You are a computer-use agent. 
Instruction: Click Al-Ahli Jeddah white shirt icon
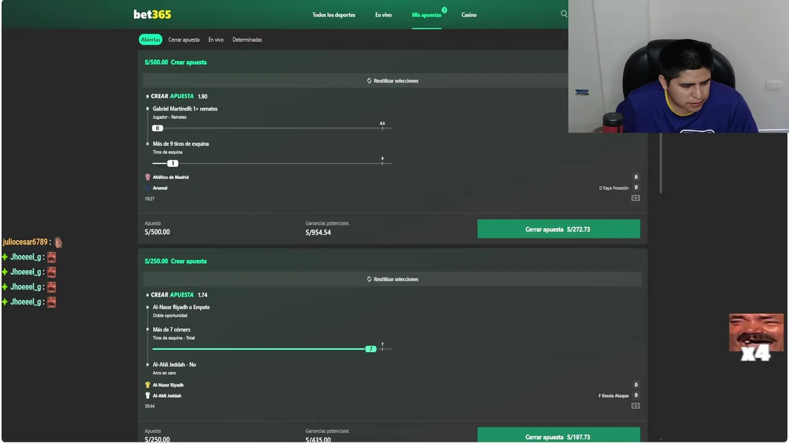(148, 395)
